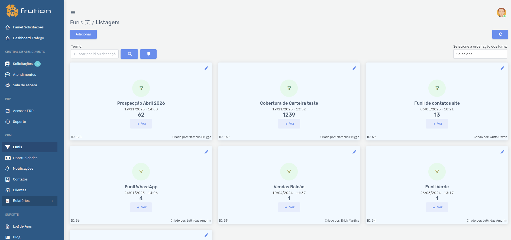
Task: Click Ver on Funil Verde
Action: (437, 207)
